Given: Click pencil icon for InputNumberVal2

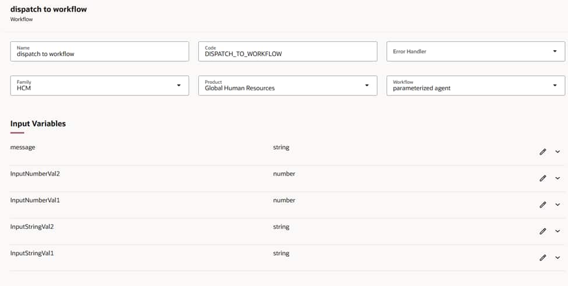Looking at the screenshot, I should (x=543, y=178).
